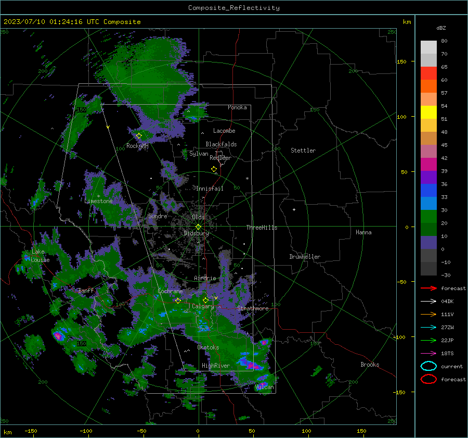Click the orange 111V arrow icon

point(428,314)
